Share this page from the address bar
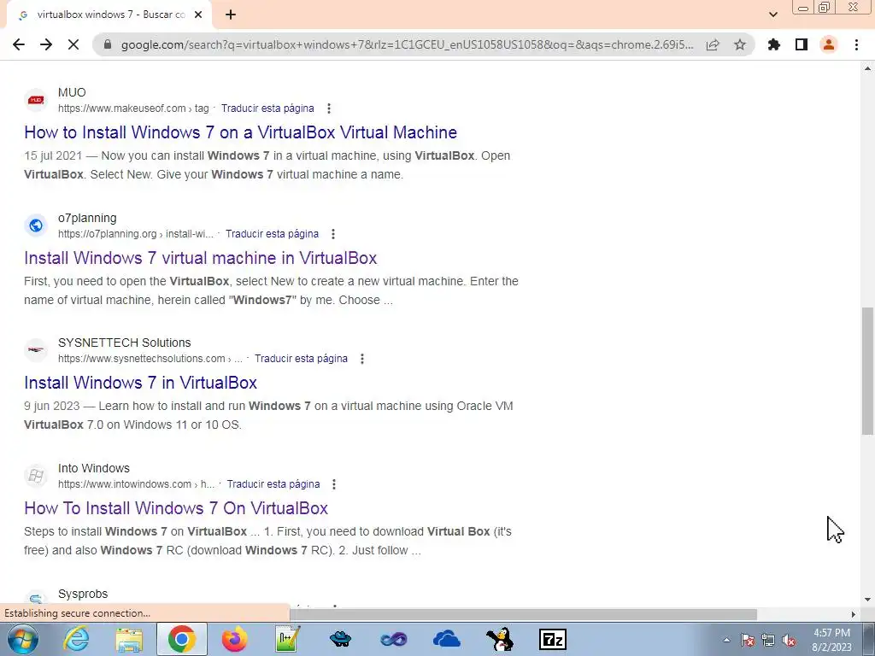 713,44
